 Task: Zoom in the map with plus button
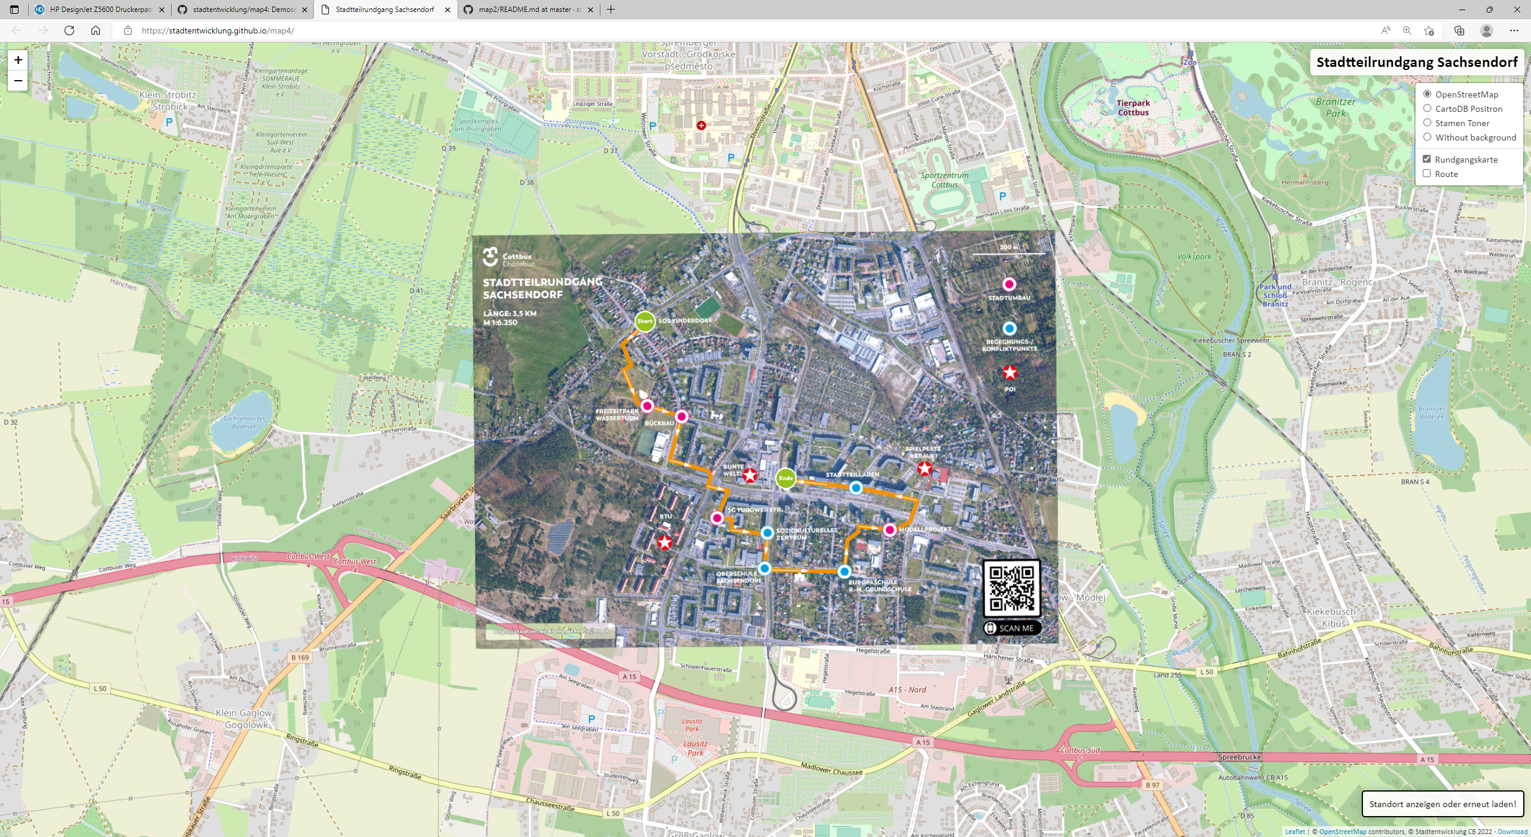[x=18, y=60]
